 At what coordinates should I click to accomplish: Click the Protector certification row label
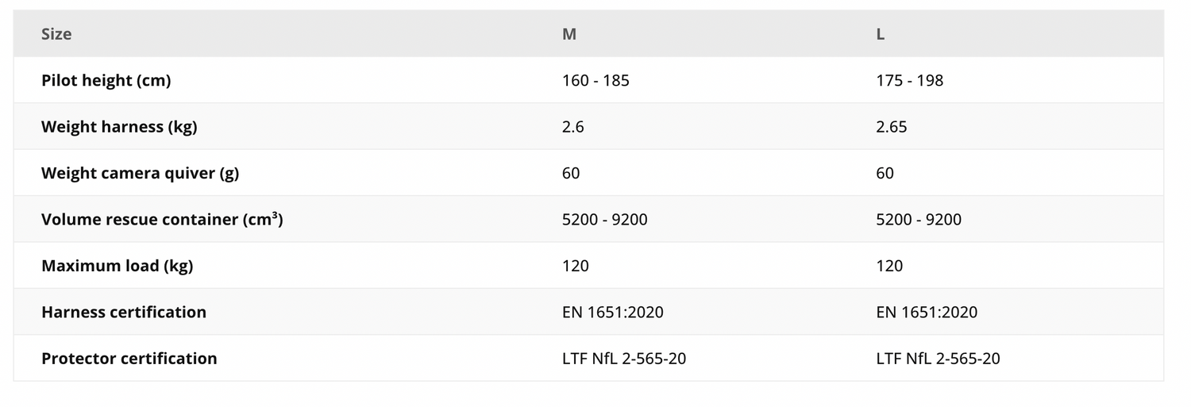129,359
